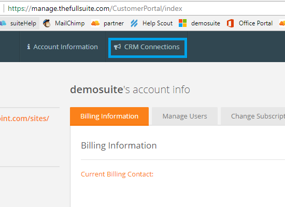
Task: Open the Office Portal bookmark label
Action: 255,23
